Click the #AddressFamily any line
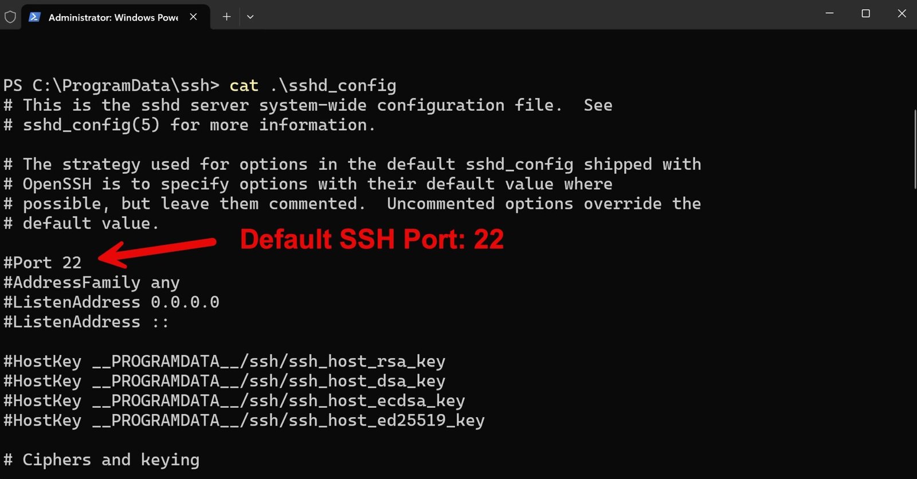The width and height of the screenshot is (917, 479). pyautogui.click(x=91, y=282)
